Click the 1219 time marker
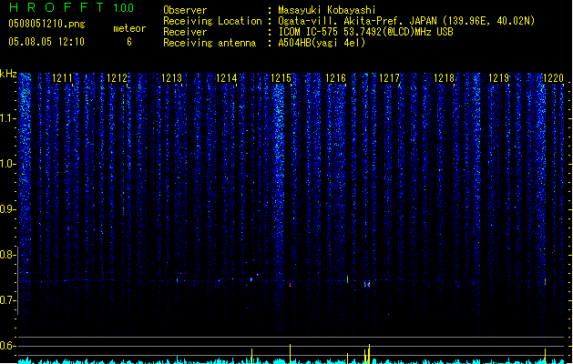Image resolution: width=573 pixels, height=364 pixels. pos(499,77)
